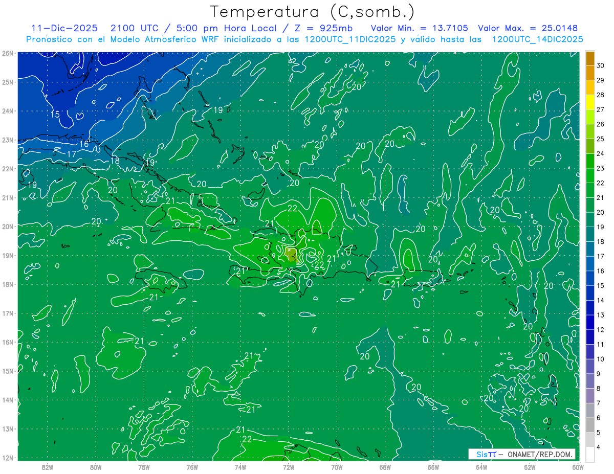Pick the purple legend swatch between 8 and 9
The image size is (614, 474).
590,381
